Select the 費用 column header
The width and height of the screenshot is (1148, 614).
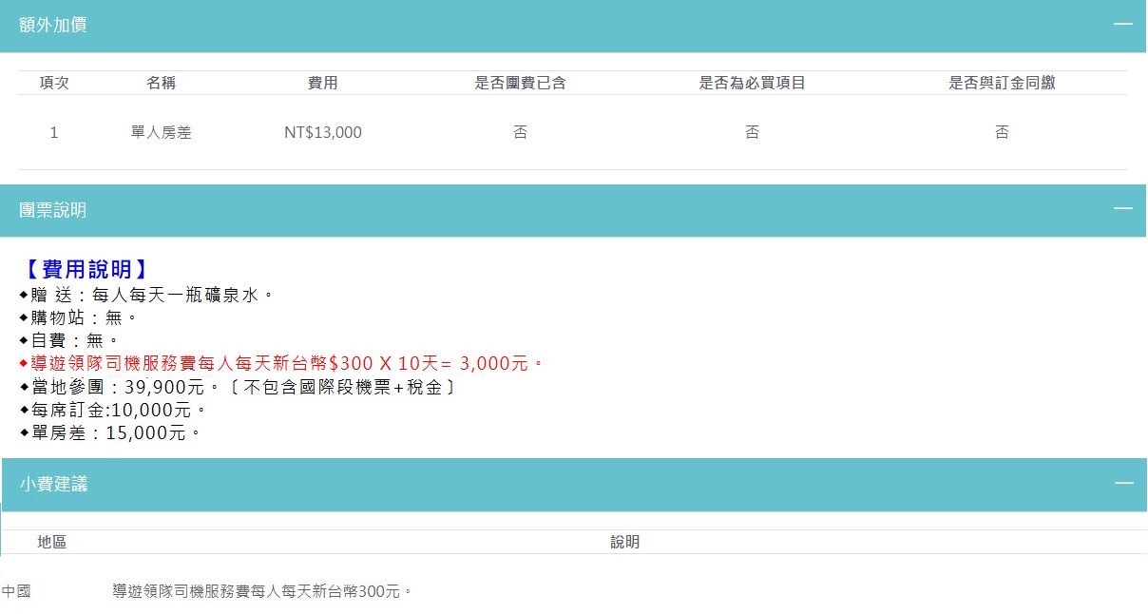pyautogui.click(x=322, y=83)
